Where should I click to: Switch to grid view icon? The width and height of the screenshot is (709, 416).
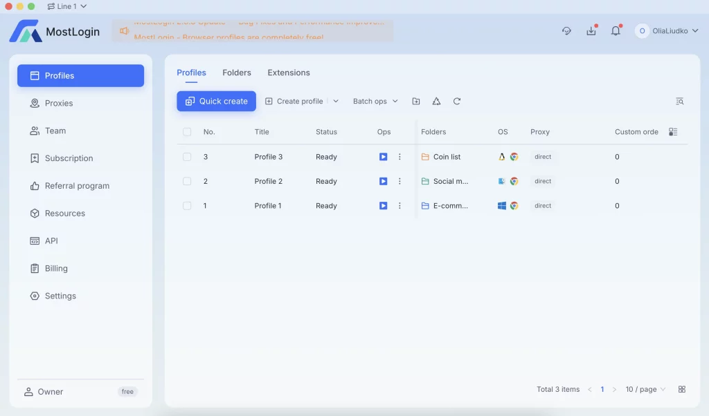click(682, 389)
